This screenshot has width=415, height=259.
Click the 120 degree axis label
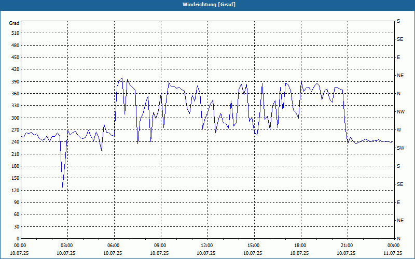click(16, 190)
